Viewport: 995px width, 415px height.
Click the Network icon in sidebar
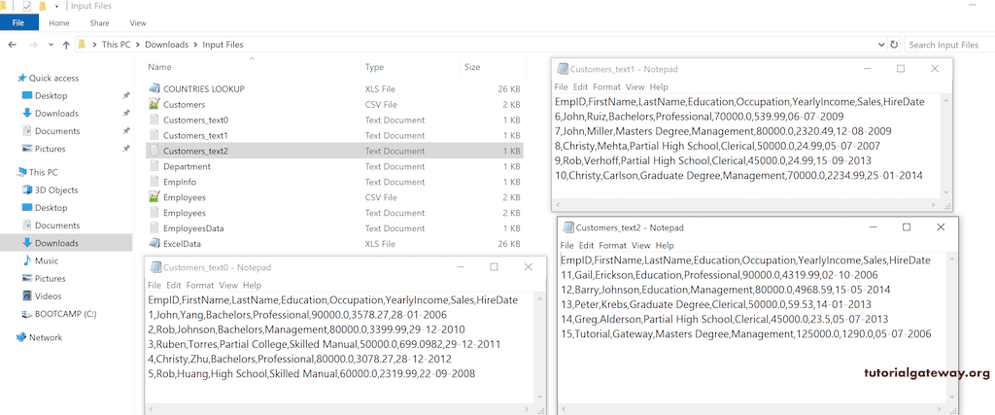(x=21, y=337)
